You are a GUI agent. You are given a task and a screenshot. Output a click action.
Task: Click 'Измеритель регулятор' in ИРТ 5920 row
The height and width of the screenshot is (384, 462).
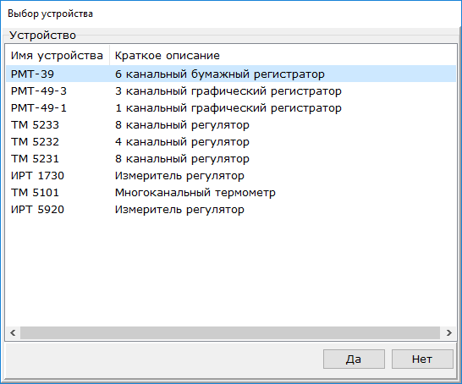coord(179,210)
